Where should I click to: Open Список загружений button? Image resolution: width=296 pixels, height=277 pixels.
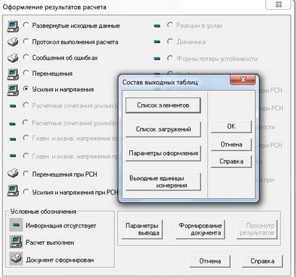tap(163, 129)
